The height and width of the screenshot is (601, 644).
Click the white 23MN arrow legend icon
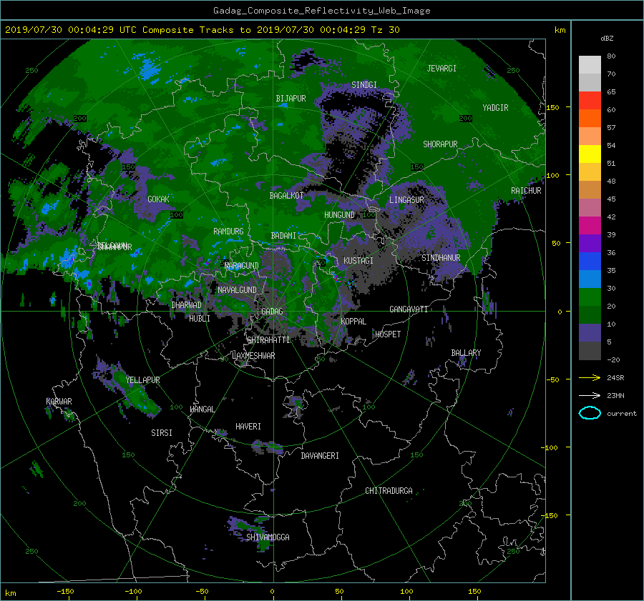click(x=590, y=395)
